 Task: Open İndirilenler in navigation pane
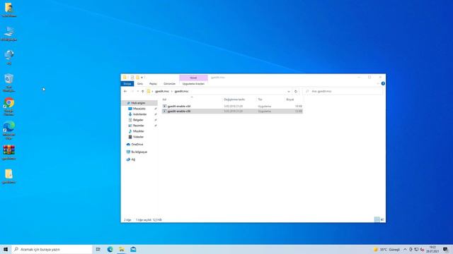[140, 114]
